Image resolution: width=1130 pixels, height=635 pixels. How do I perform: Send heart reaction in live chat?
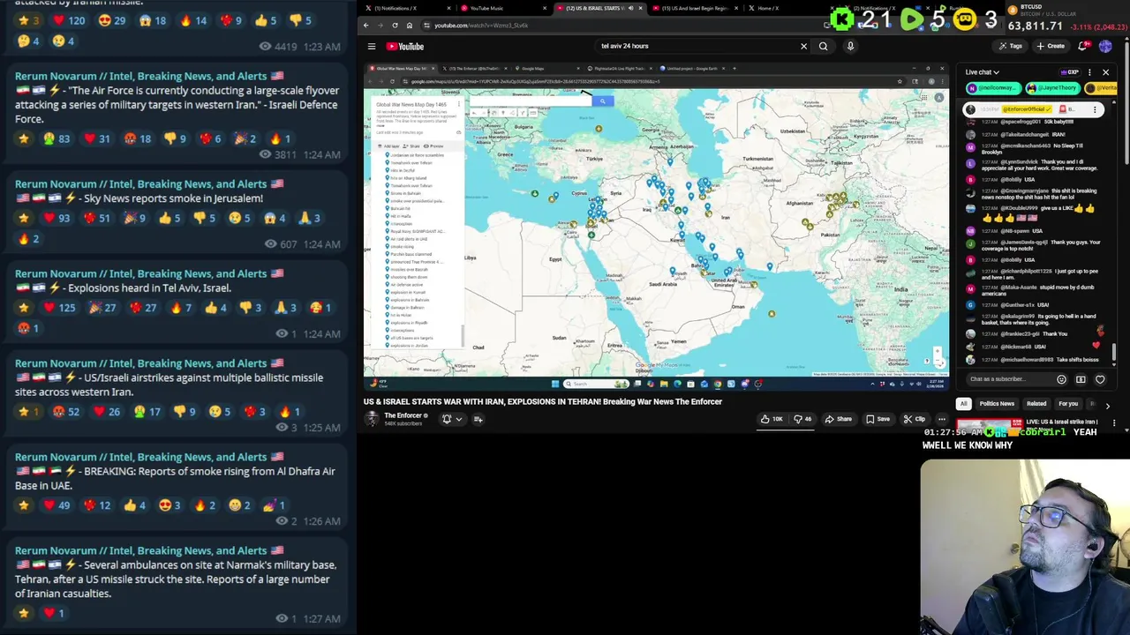pos(1100,379)
